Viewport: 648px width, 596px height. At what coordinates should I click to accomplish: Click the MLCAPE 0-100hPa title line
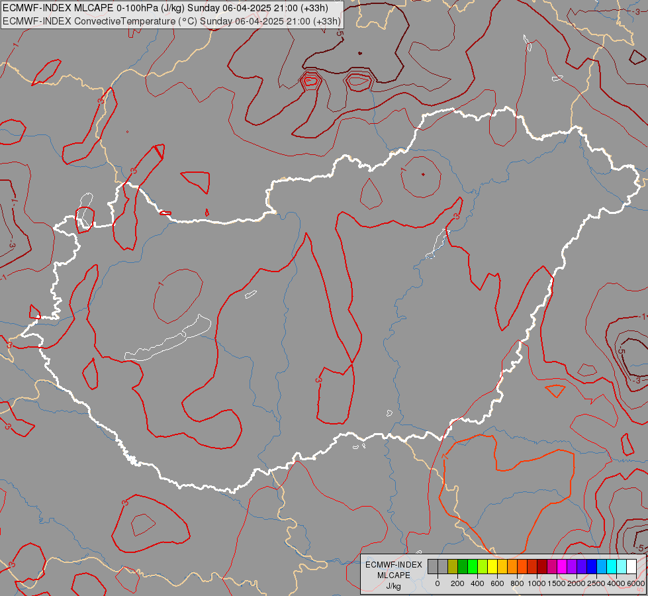pos(165,8)
